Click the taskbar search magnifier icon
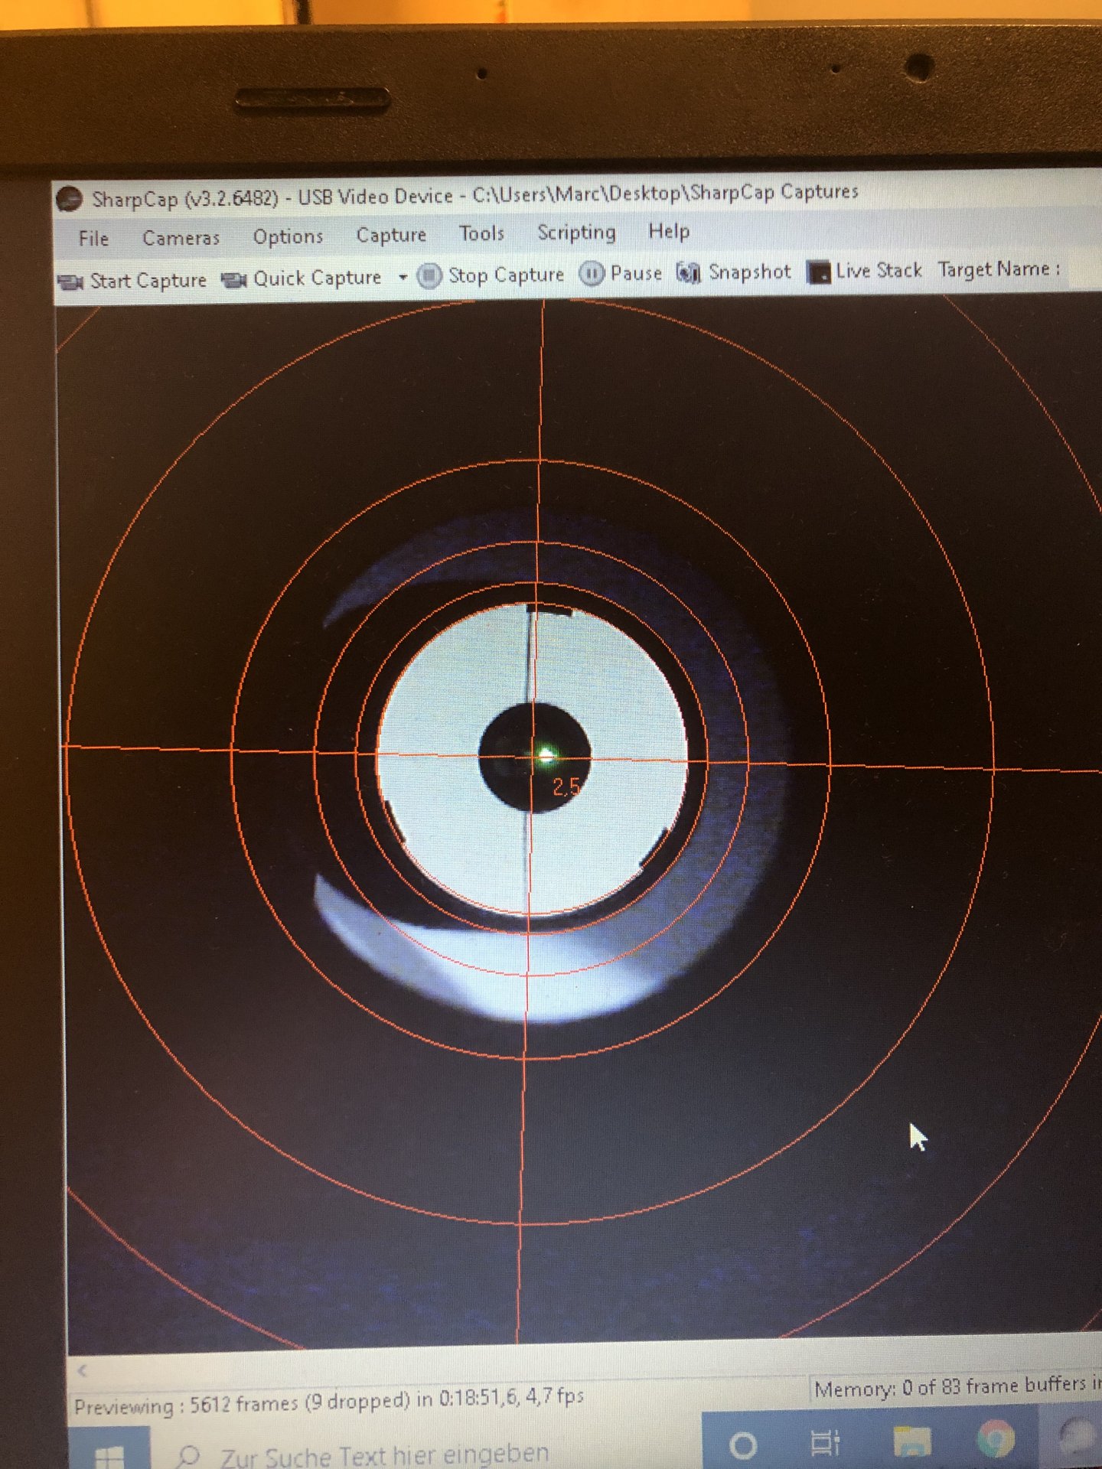Screen dimensions: 1102x1469 pos(187,1455)
